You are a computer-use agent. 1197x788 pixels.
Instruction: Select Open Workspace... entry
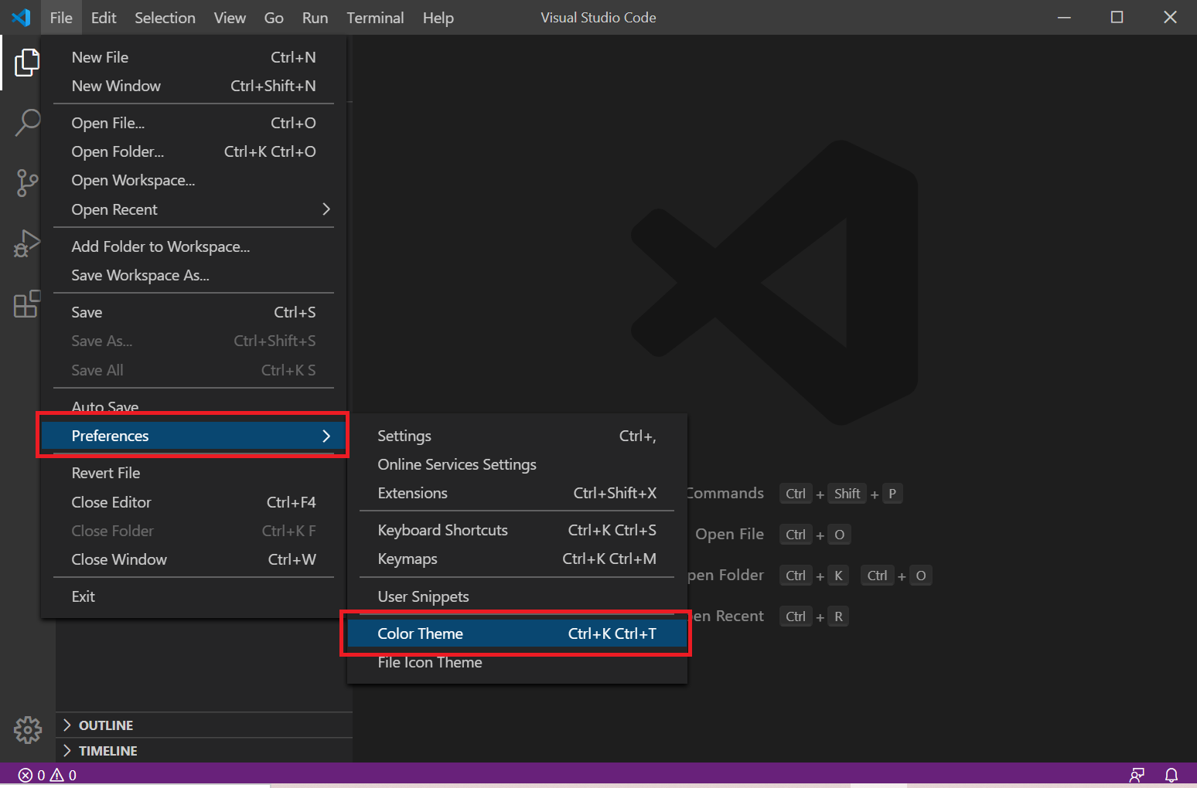pos(193,180)
